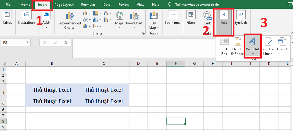Select cell B4 containing Thủ thuật Excel

click(52, 90)
